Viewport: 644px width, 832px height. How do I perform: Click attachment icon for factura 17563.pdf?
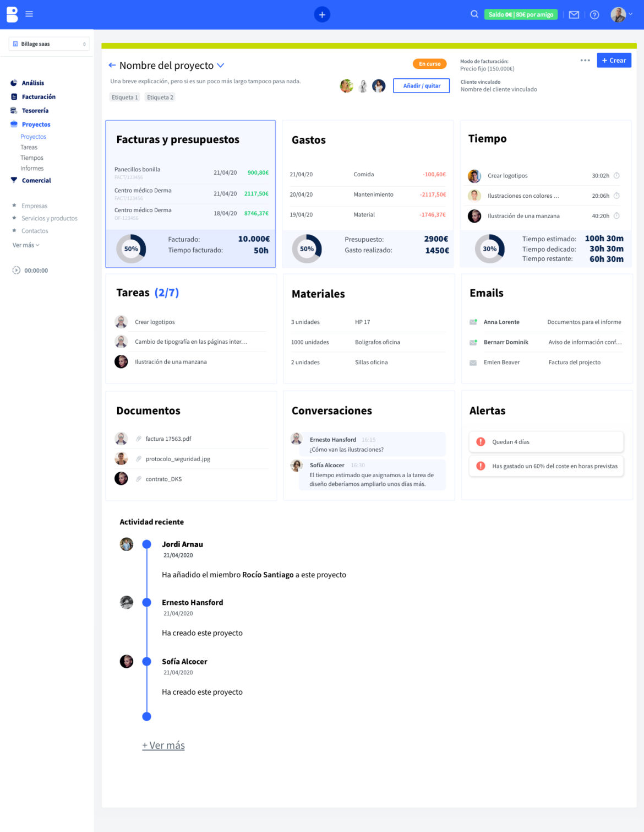pyautogui.click(x=139, y=439)
